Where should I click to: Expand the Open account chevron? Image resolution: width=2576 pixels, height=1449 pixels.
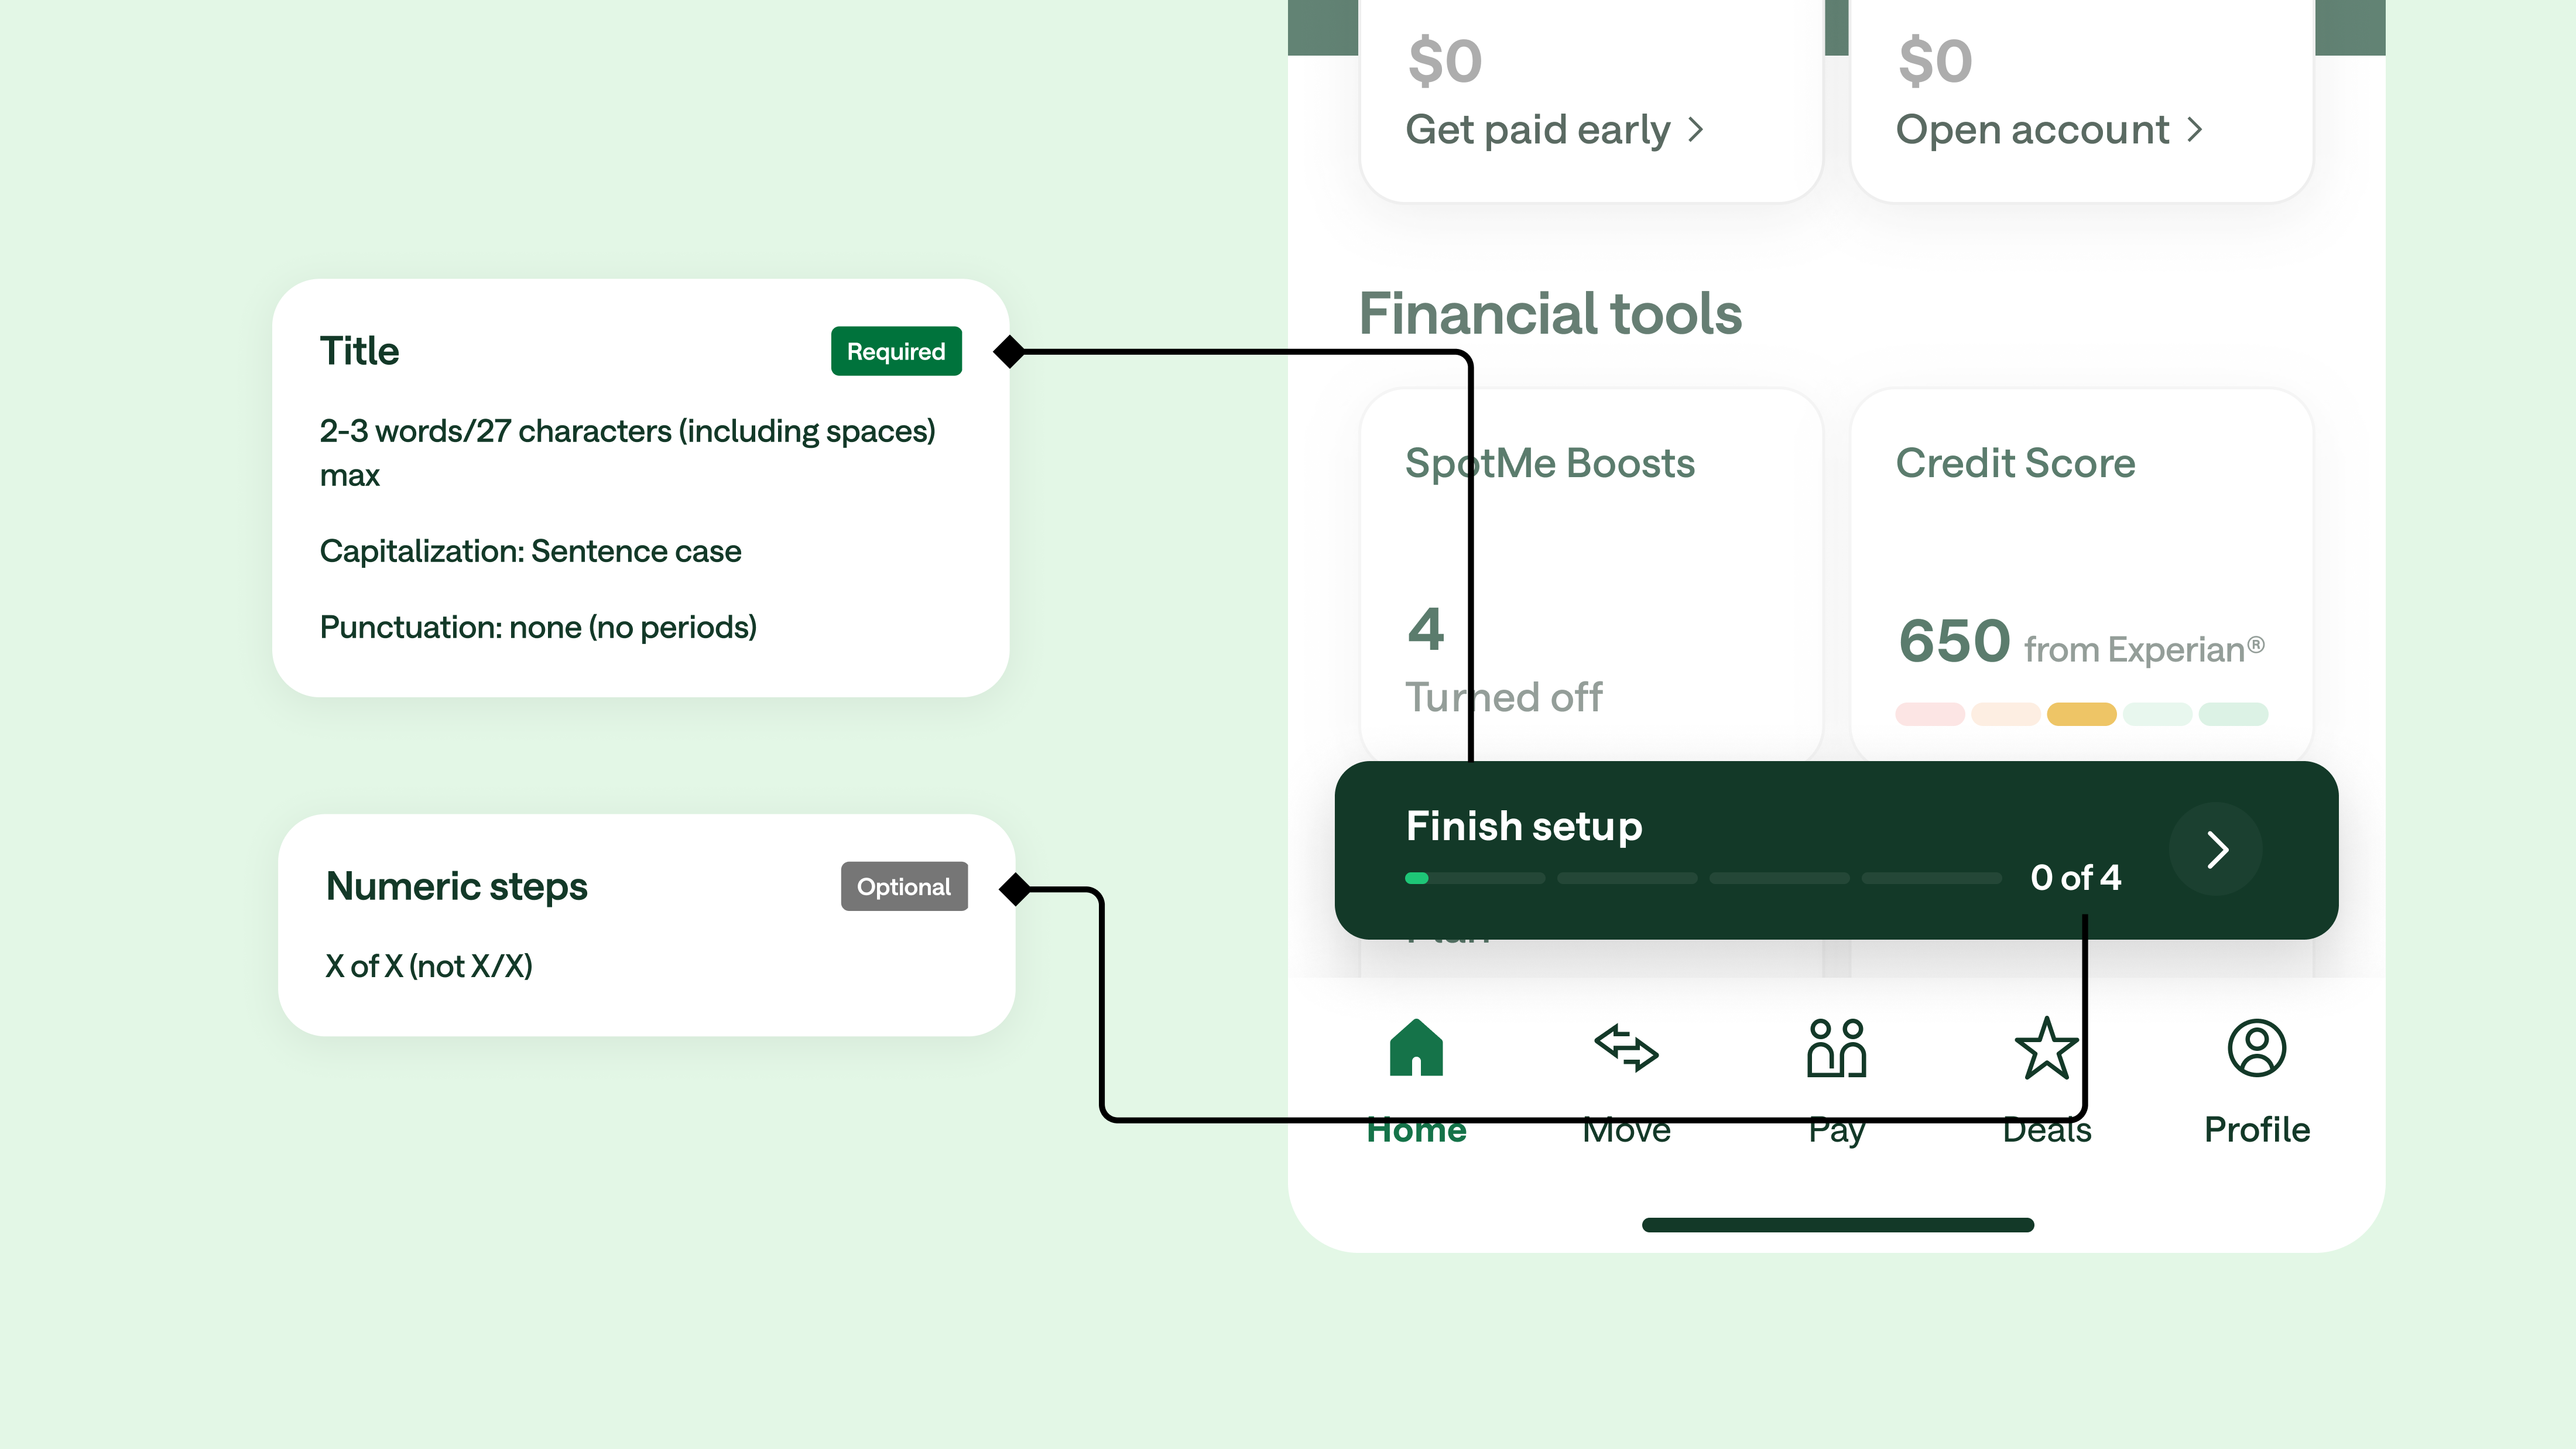(2195, 130)
